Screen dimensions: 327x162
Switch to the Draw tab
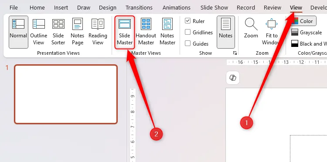[x=84, y=8]
